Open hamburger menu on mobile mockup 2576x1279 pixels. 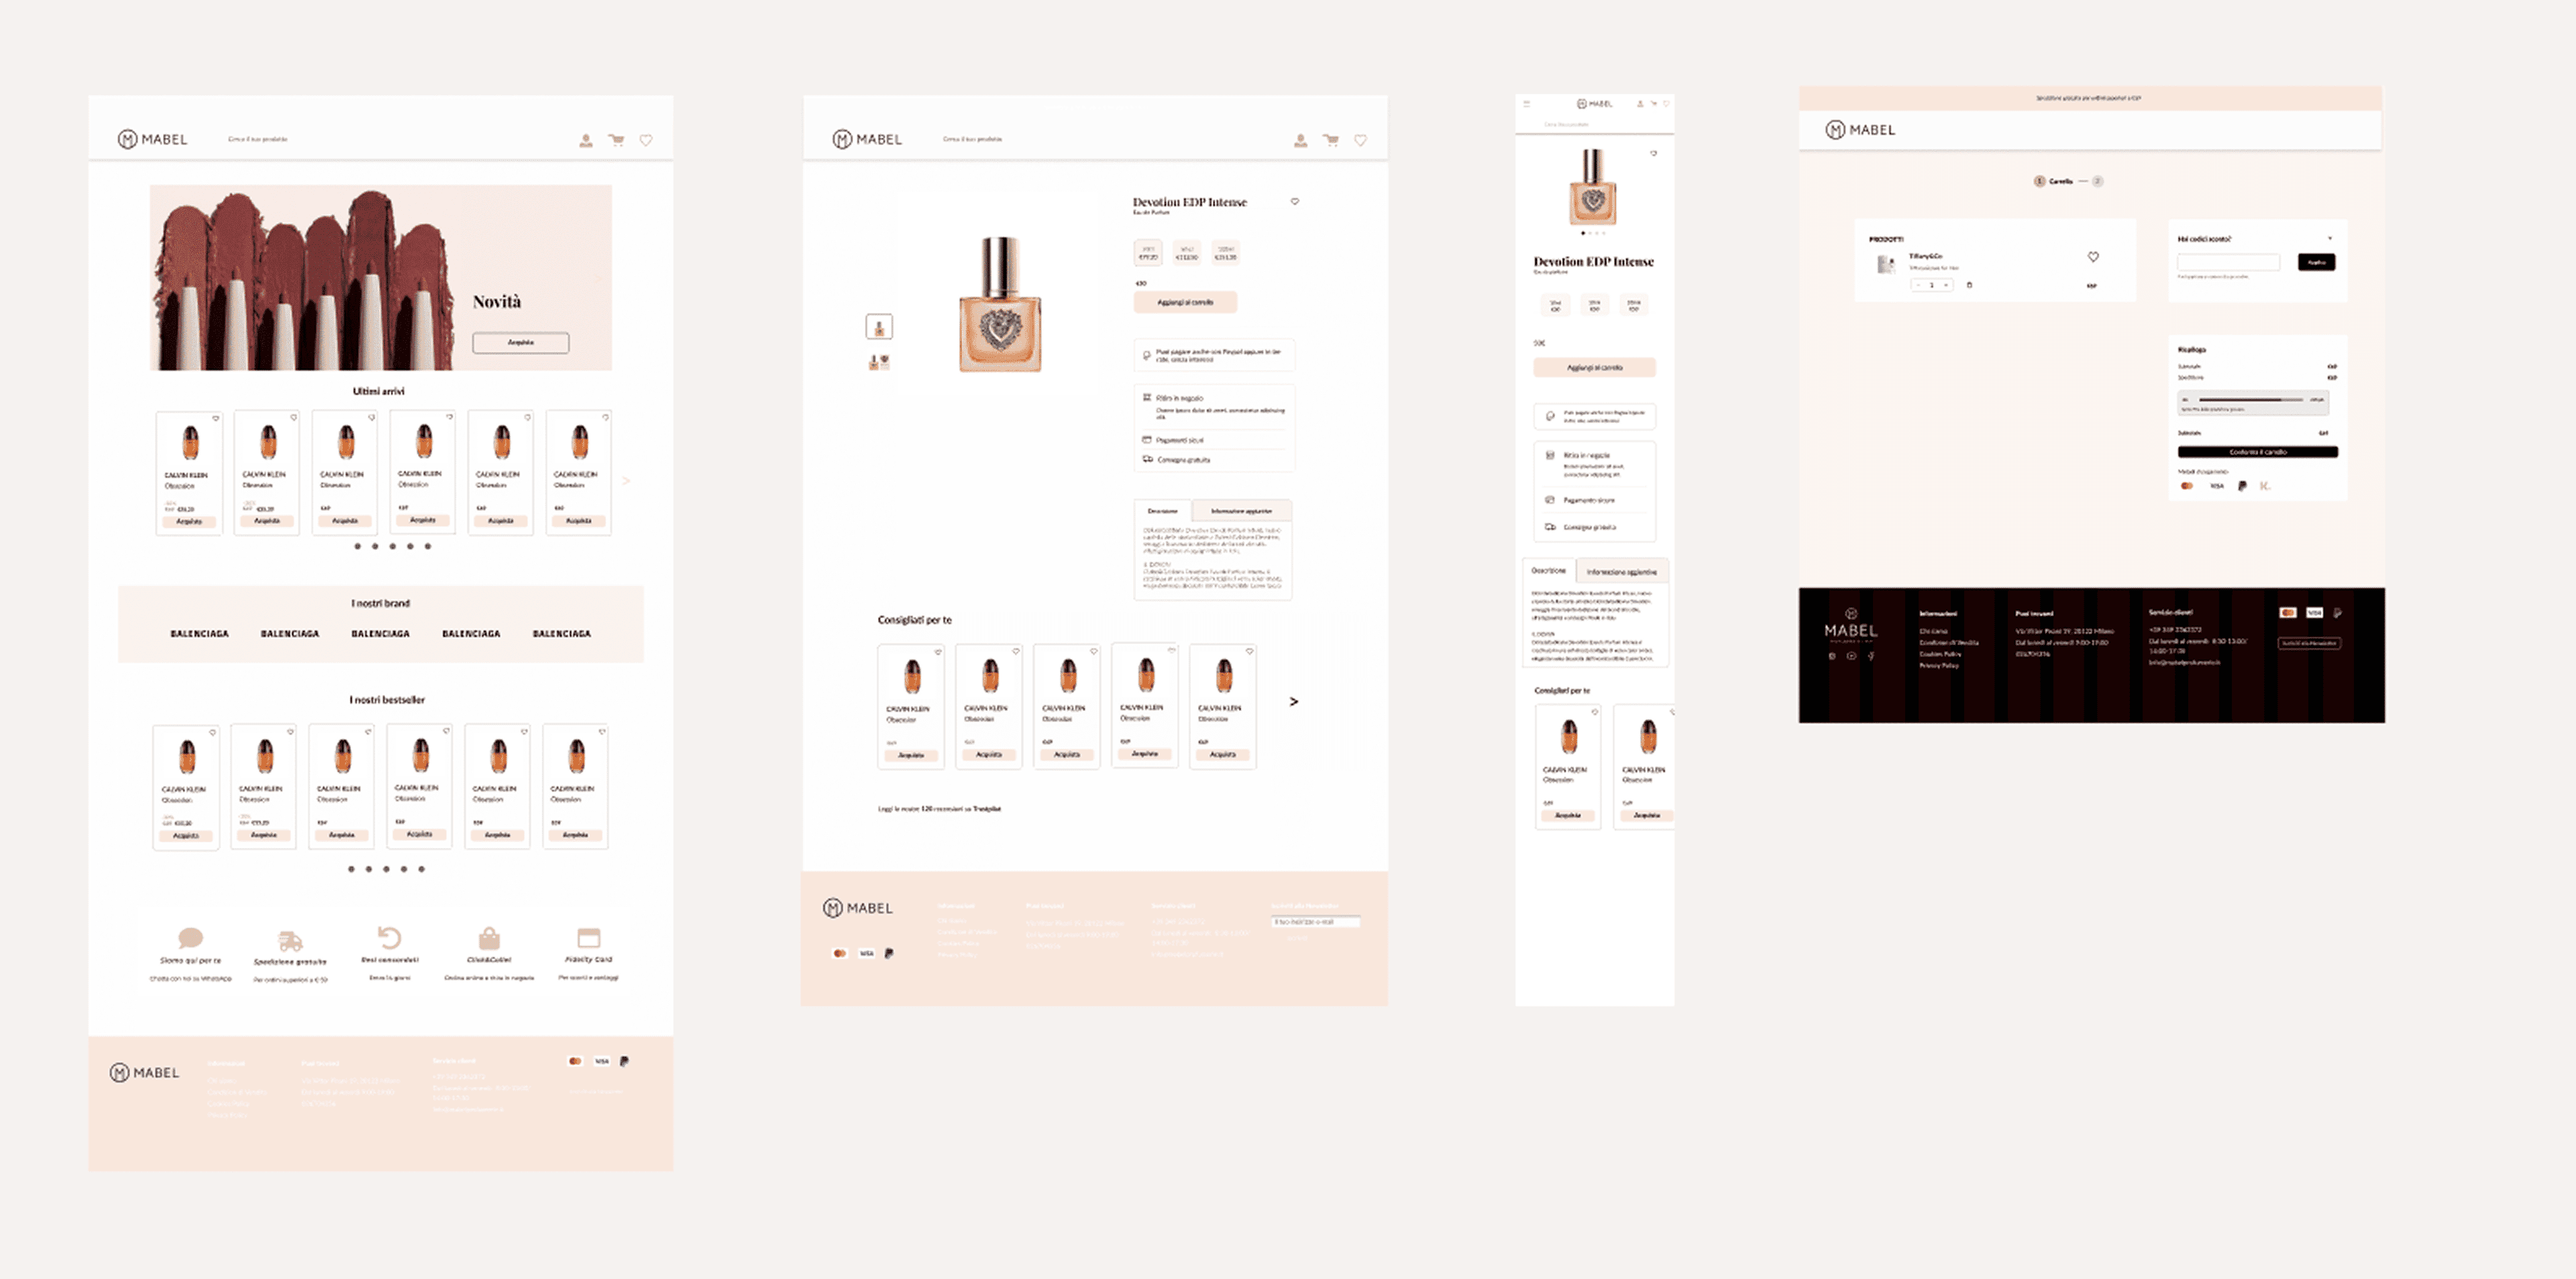(x=1526, y=104)
